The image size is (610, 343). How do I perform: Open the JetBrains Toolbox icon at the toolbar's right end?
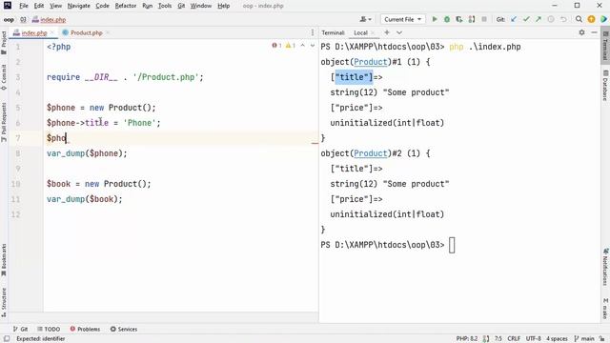603,19
